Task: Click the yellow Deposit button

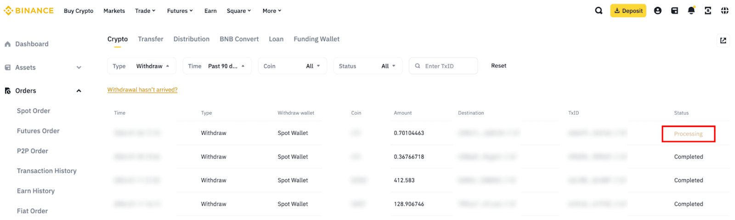Action: tap(628, 11)
